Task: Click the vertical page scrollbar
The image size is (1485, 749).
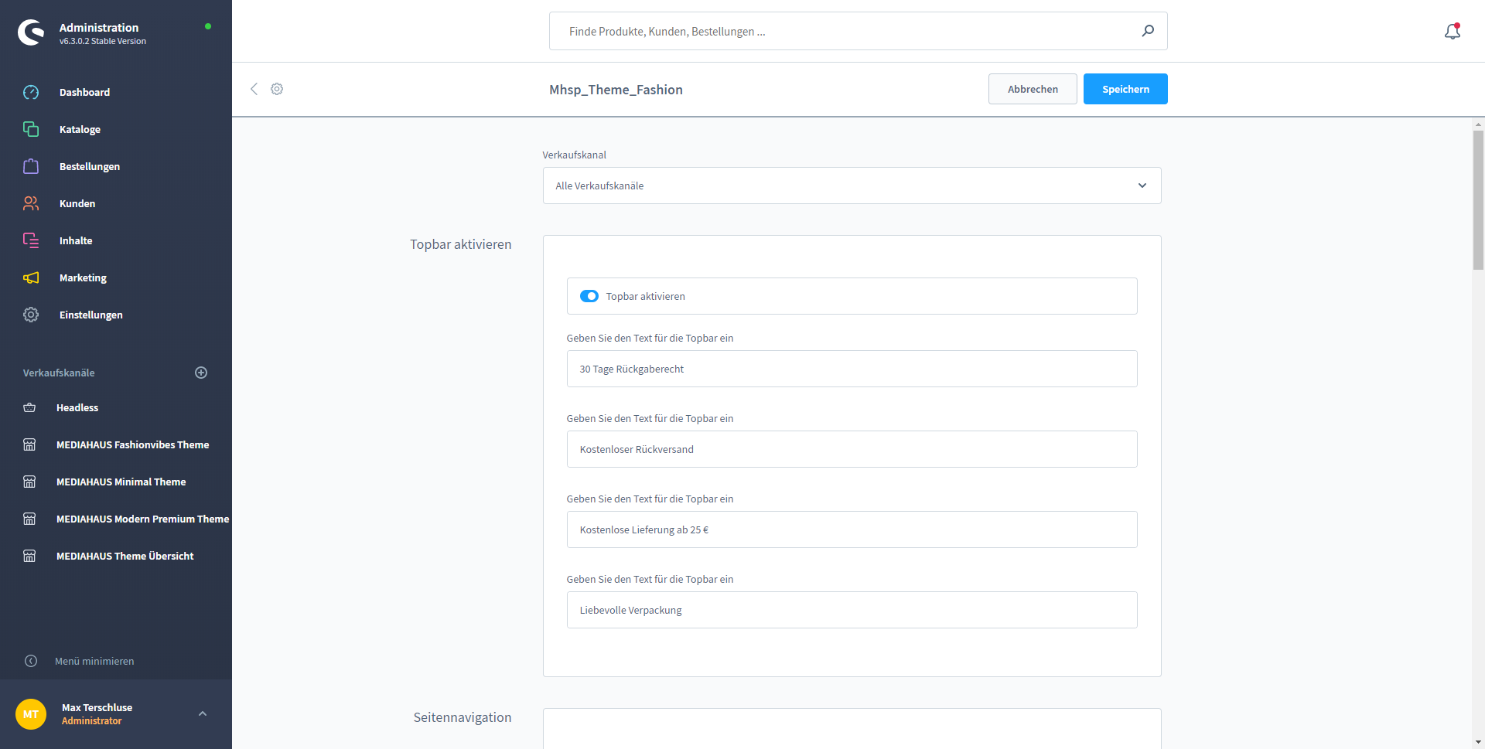Action: pos(1478,201)
